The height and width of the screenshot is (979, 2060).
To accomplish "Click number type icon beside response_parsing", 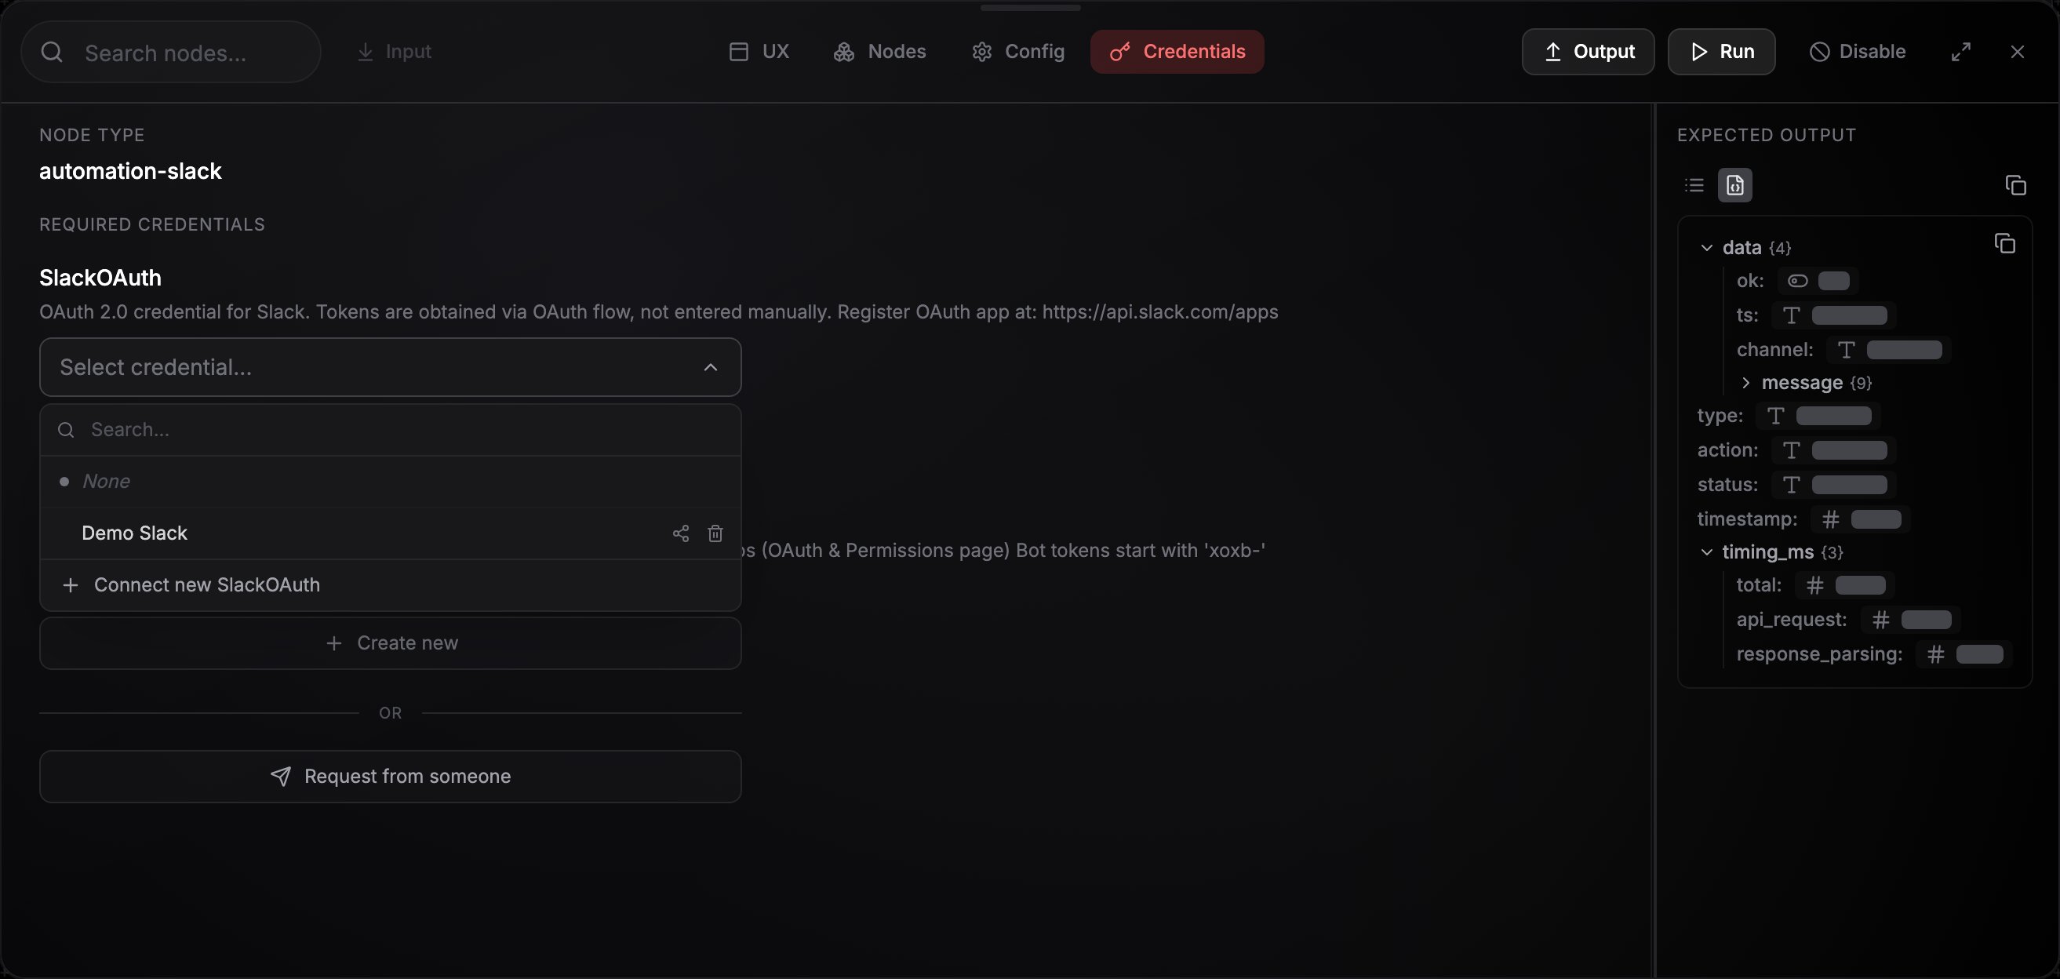I will tap(1936, 654).
